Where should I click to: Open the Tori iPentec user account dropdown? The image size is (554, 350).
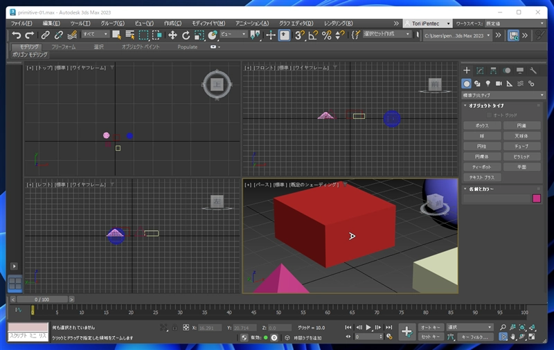427,24
